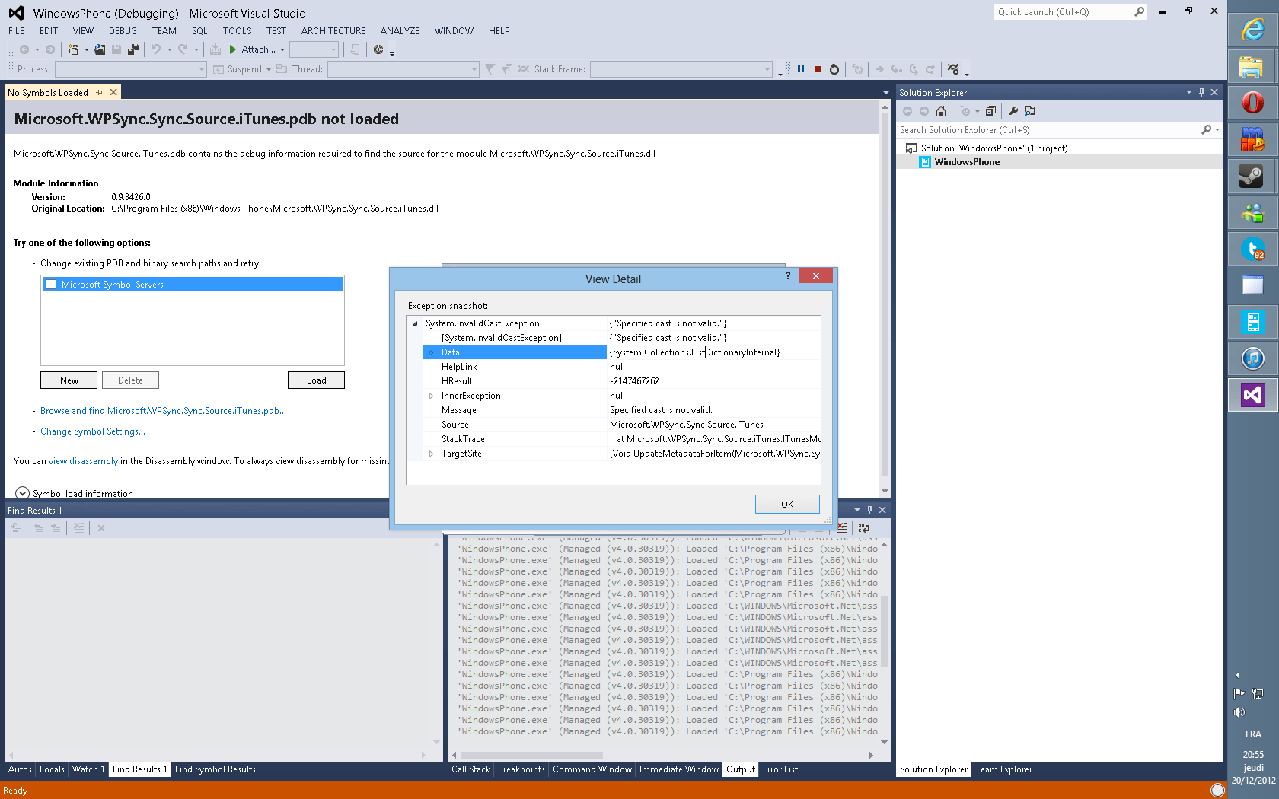Toggle Word Wrap icon in Output window
This screenshot has width=1279, height=799.
[x=864, y=527]
